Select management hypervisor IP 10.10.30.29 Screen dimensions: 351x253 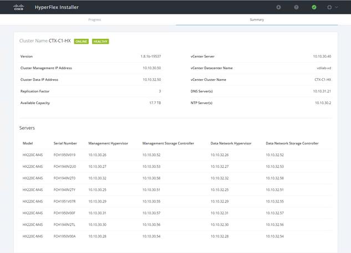[97, 202]
